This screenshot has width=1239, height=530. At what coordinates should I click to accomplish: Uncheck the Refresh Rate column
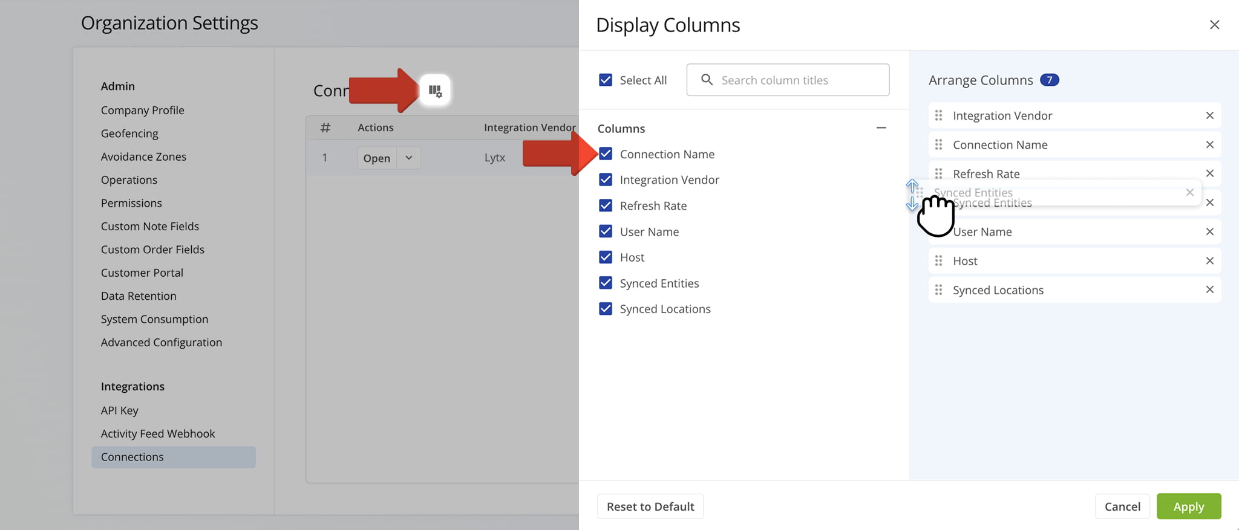pyautogui.click(x=605, y=206)
